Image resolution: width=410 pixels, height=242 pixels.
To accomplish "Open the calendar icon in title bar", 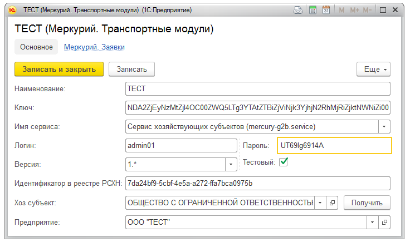I will click(x=326, y=10).
